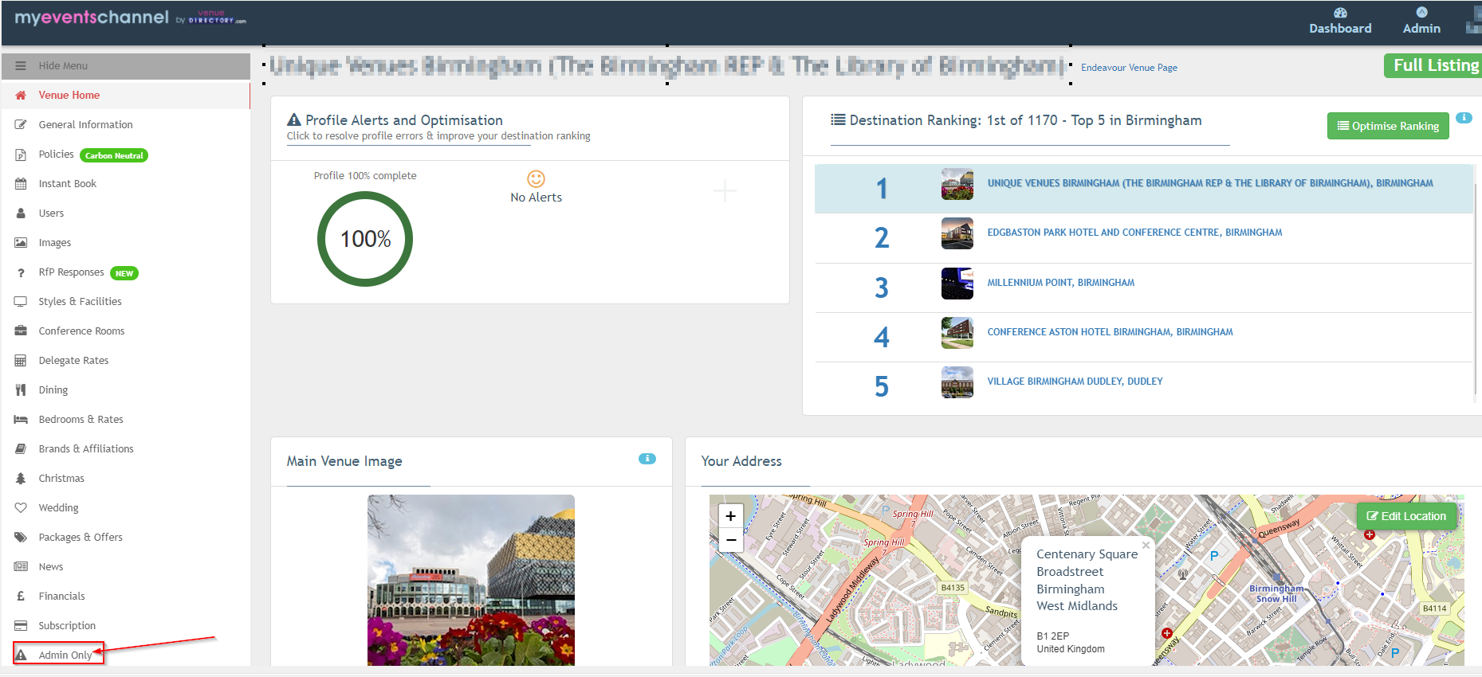Viewport: 1482px width, 677px height.
Task: Click the Styles & Facilities monitor icon
Action: (21, 302)
